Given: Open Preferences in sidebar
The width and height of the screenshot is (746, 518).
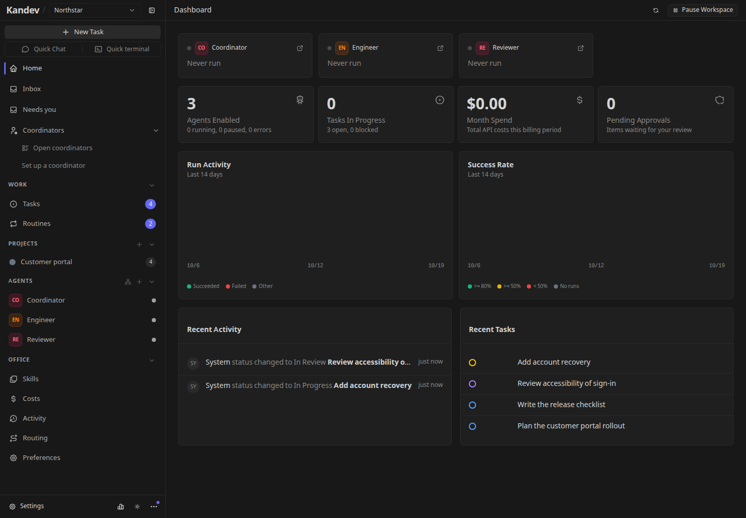Looking at the screenshot, I should (x=82, y=458).
